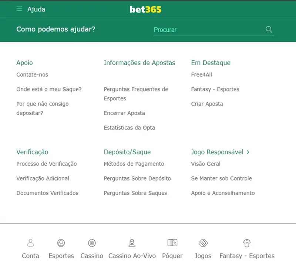296x268 pixels.
Task: Select Free4All under Em Destaque
Action: [202, 75]
